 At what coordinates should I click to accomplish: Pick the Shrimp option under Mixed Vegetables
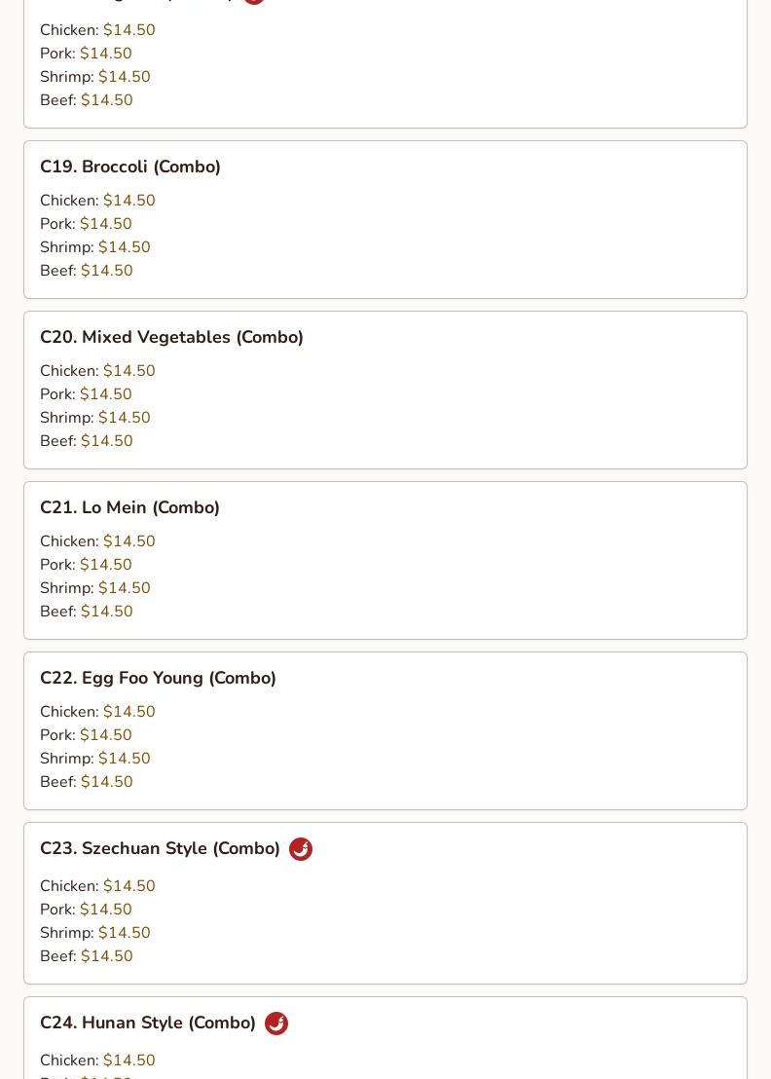pos(124,418)
